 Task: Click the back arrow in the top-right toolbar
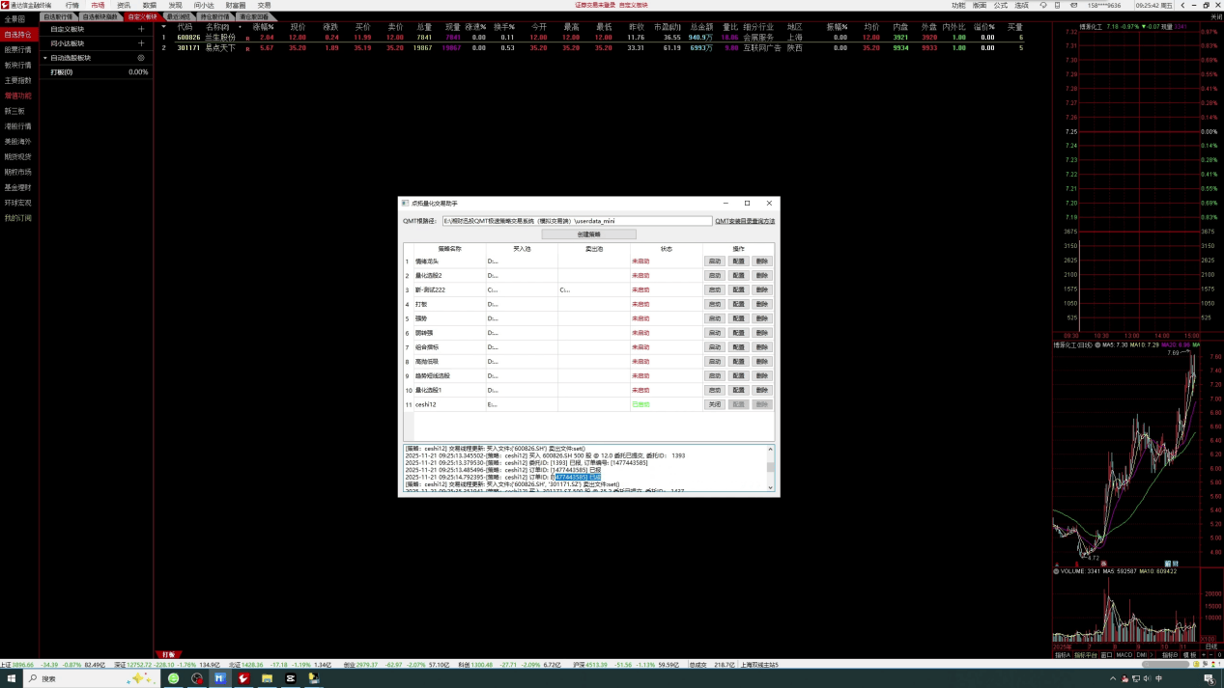(1182, 5)
